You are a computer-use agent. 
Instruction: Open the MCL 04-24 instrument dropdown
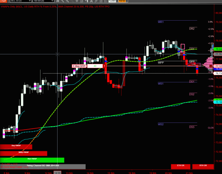(21, 1)
